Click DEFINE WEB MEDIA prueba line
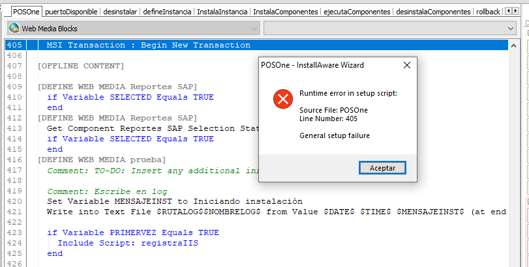 (x=102, y=160)
